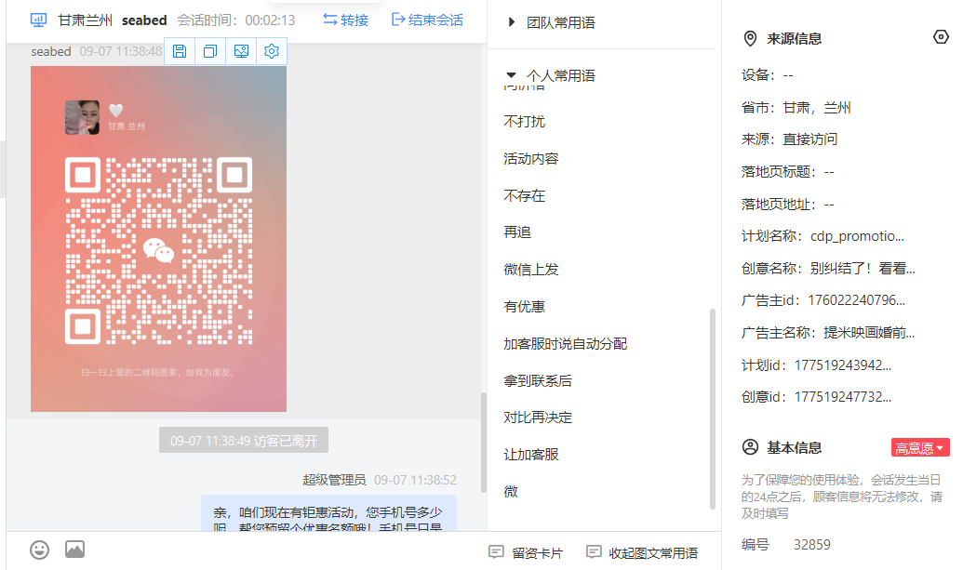
Task: Select the 有优惠 quick phrase
Action: tap(525, 306)
